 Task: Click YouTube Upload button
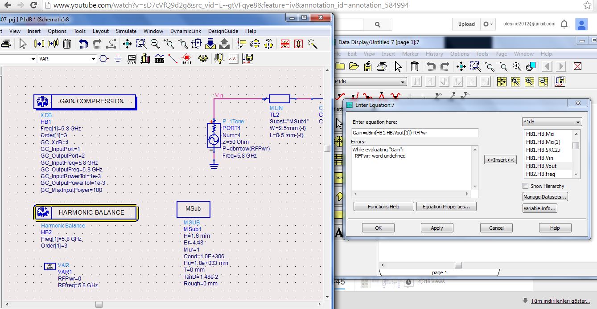tap(466, 24)
